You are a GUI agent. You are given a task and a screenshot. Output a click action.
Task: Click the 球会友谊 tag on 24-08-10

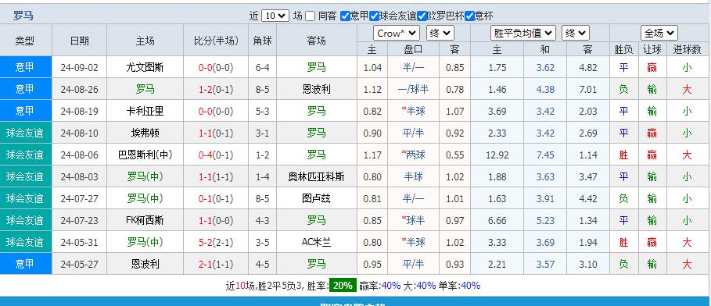pyautogui.click(x=25, y=133)
